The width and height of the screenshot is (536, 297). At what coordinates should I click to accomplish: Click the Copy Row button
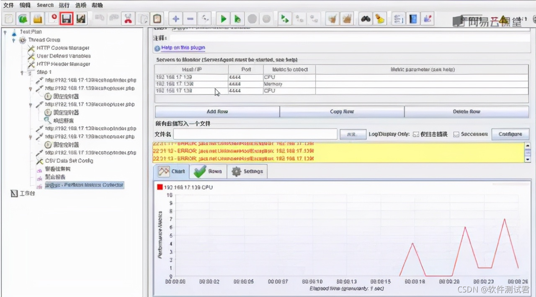pyautogui.click(x=342, y=112)
